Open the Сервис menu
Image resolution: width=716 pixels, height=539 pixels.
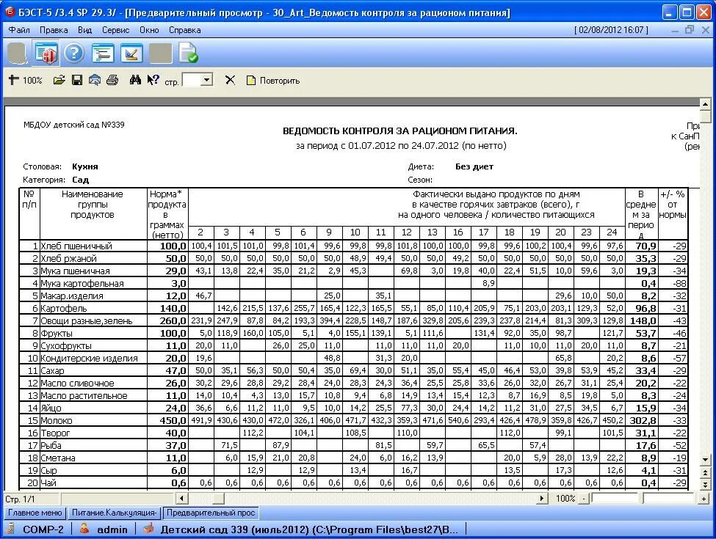[115, 30]
